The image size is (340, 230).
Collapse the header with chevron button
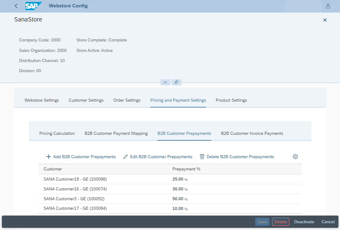tap(165, 82)
